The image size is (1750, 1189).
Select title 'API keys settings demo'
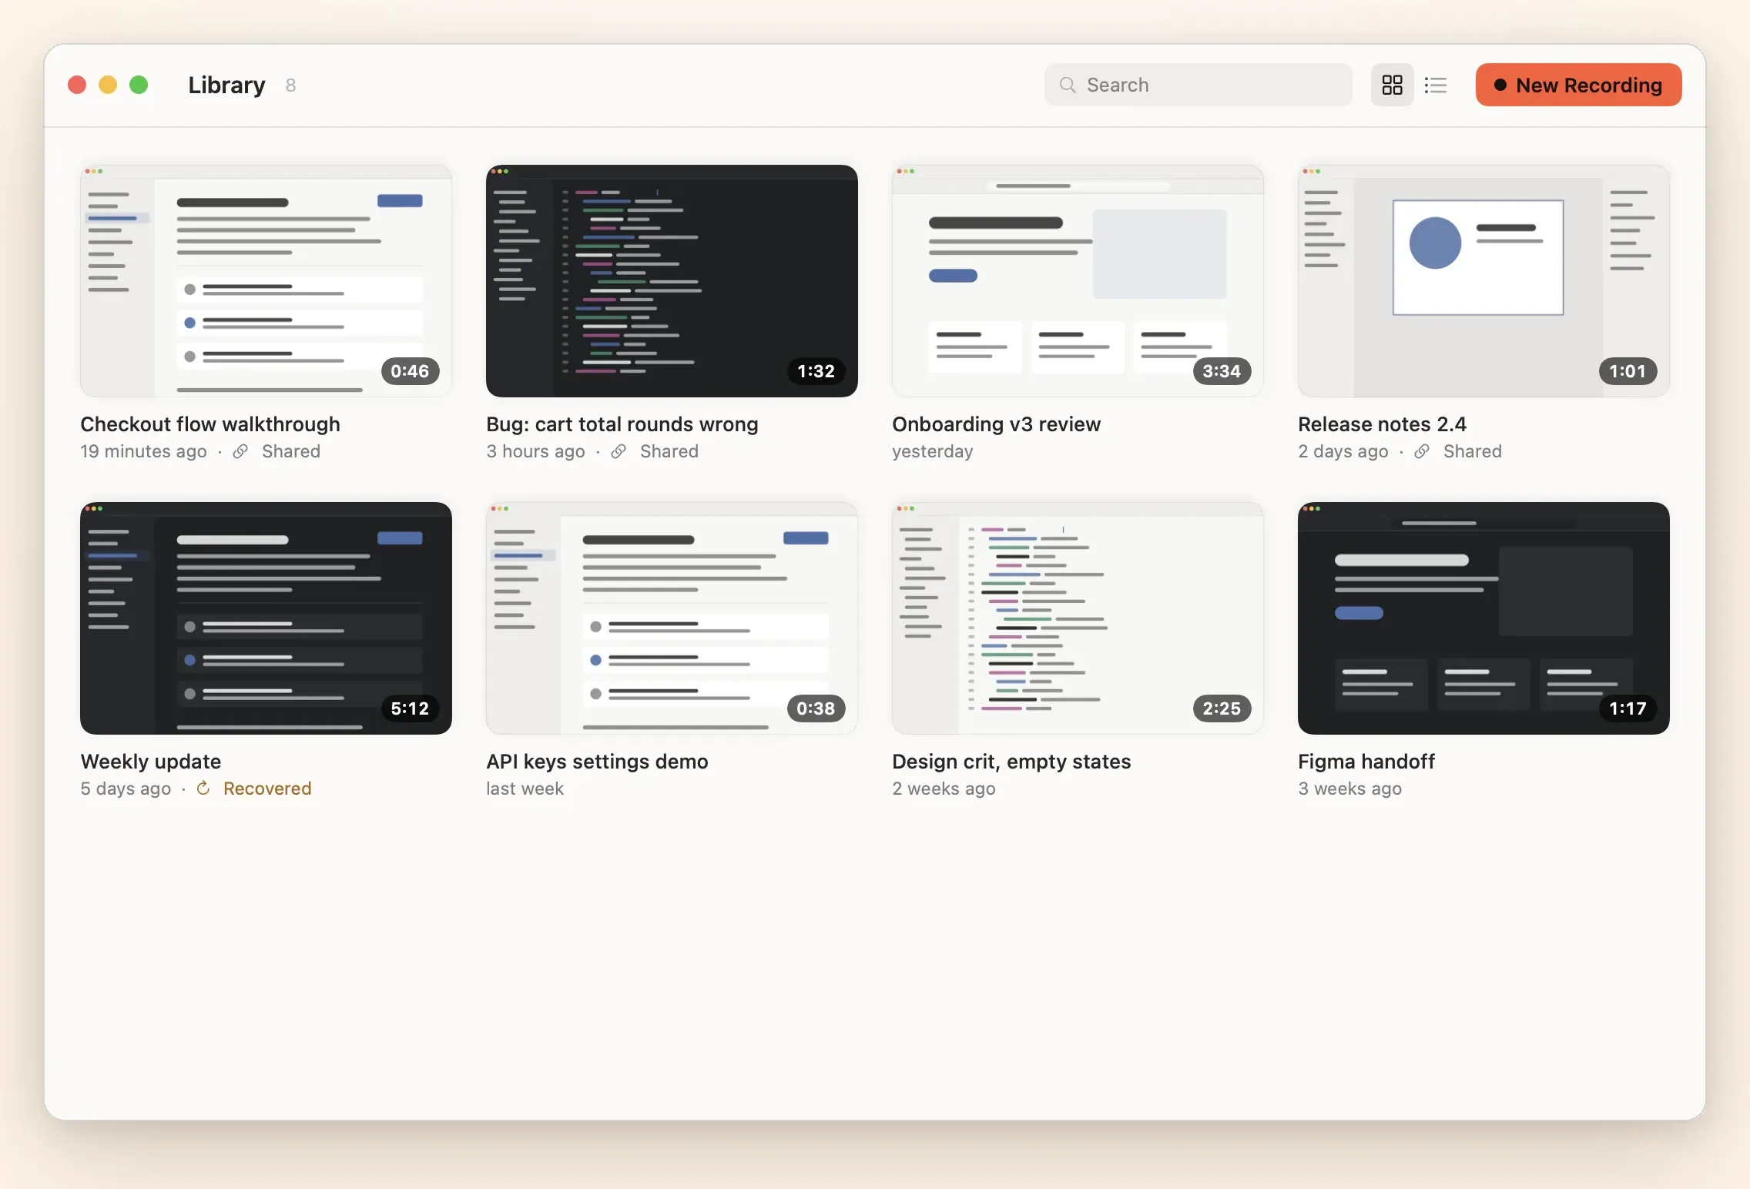597,762
